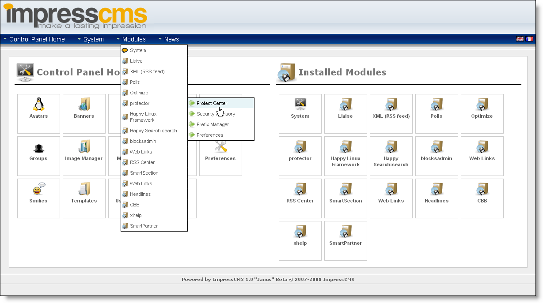The height and width of the screenshot is (303, 543).
Task: Click the CBB installed module icon
Action: [x=482, y=190]
